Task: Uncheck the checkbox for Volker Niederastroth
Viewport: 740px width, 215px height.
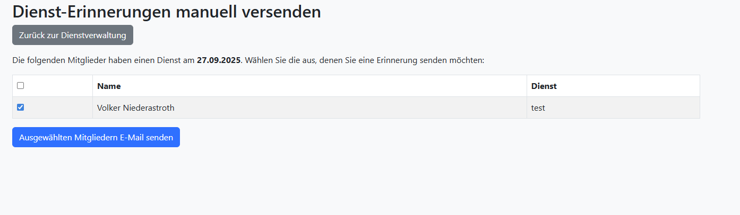Action: pos(20,107)
